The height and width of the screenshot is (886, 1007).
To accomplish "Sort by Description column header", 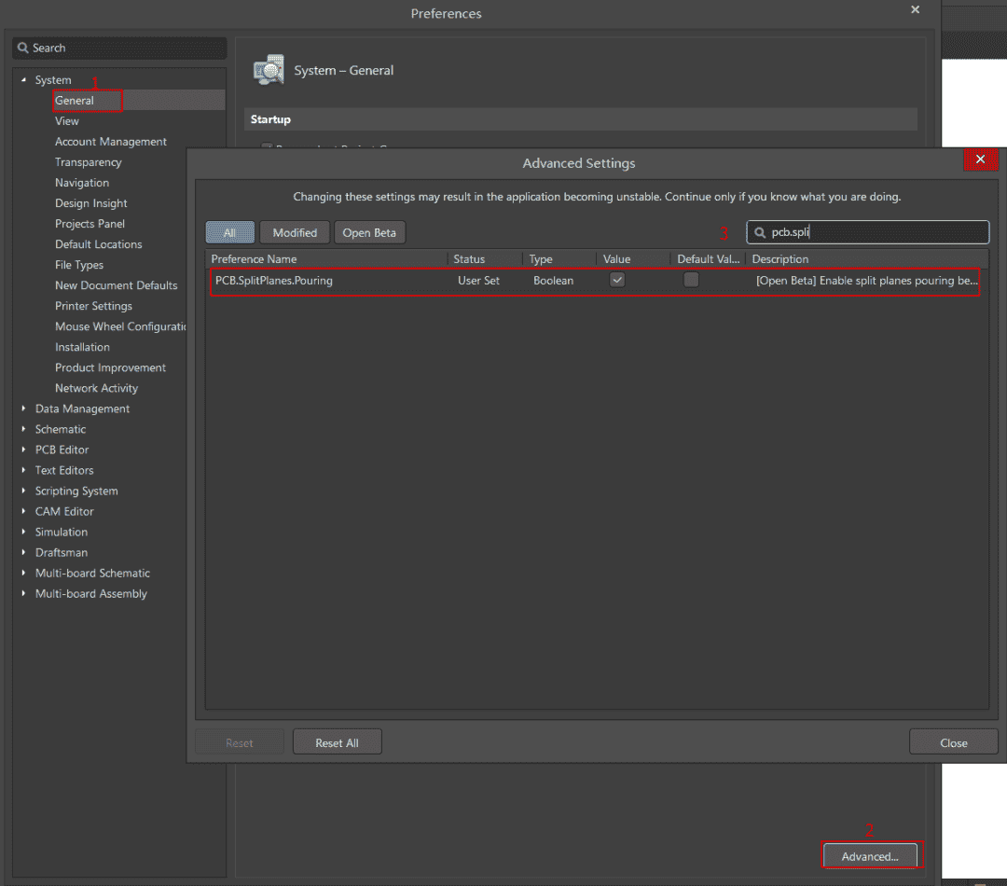I will pyautogui.click(x=867, y=259).
